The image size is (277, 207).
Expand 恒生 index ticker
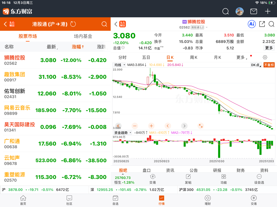tap(124, 180)
